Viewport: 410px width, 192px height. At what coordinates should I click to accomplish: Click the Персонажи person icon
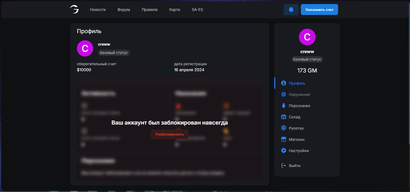(x=284, y=106)
